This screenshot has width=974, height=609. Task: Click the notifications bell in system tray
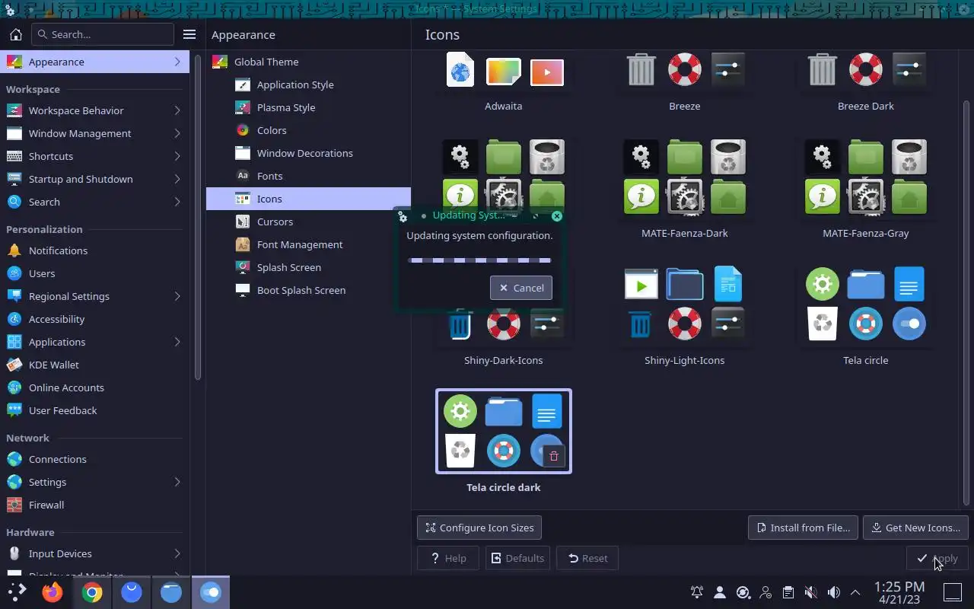click(697, 591)
